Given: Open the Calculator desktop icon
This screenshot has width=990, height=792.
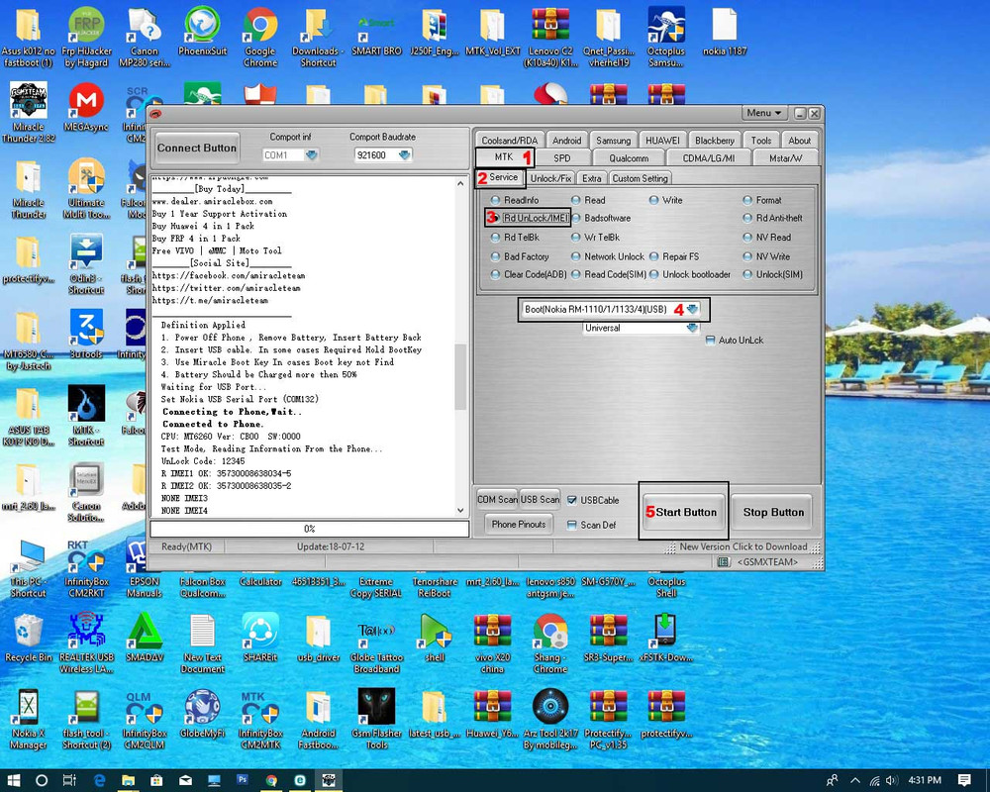Looking at the screenshot, I should (x=260, y=582).
